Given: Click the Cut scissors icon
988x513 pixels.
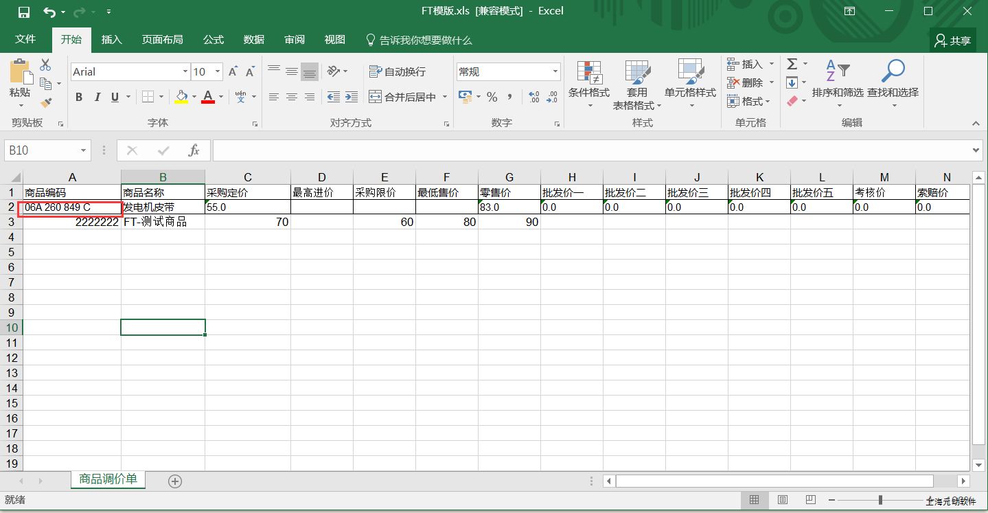Looking at the screenshot, I should (45, 65).
